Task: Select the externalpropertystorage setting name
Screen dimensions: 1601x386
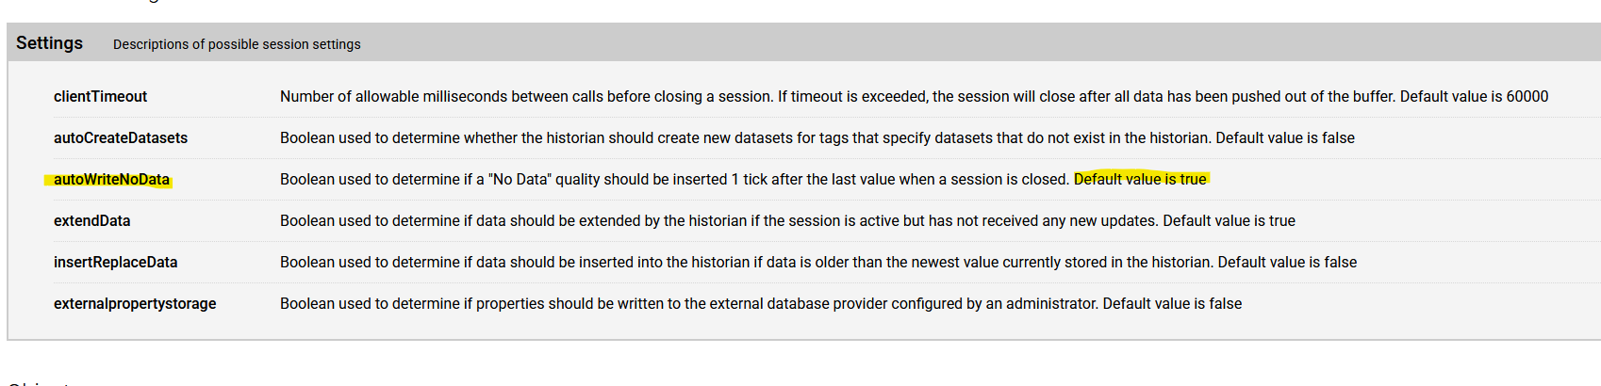Action: [x=135, y=304]
